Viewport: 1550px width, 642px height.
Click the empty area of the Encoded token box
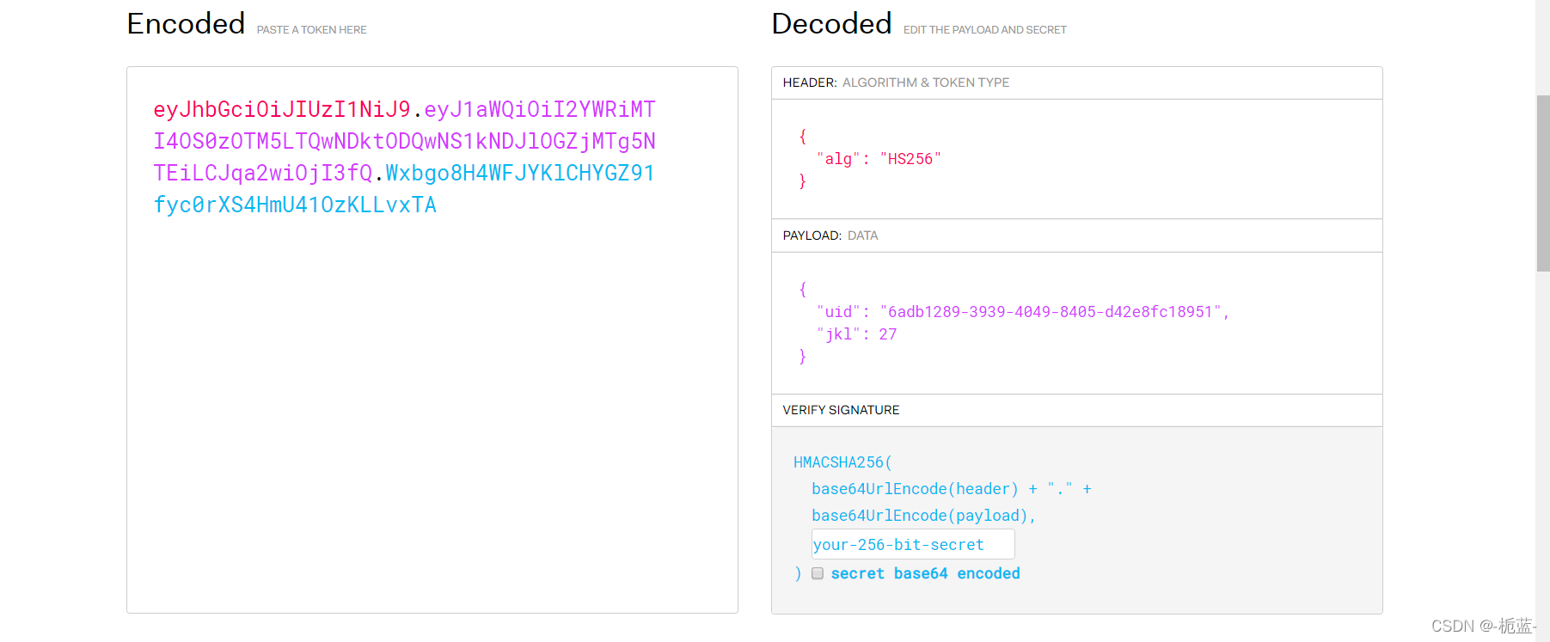click(x=432, y=413)
